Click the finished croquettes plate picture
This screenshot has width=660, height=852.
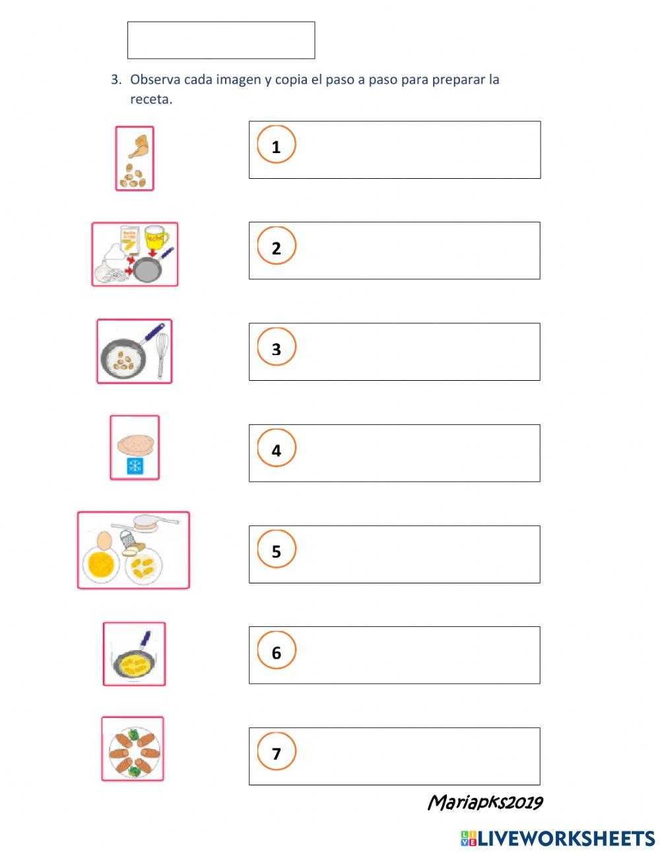pyautogui.click(x=133, y=749)
